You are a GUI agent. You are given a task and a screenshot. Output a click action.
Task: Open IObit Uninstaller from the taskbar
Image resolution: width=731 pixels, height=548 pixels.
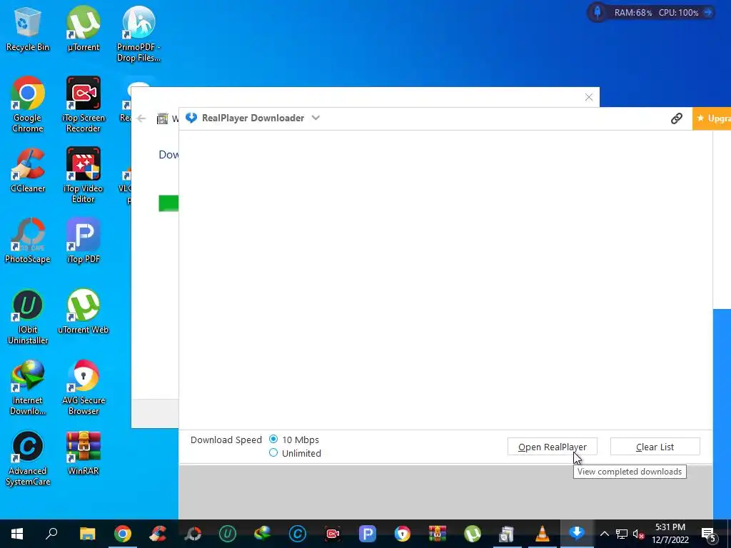click(x=228, y=534)
